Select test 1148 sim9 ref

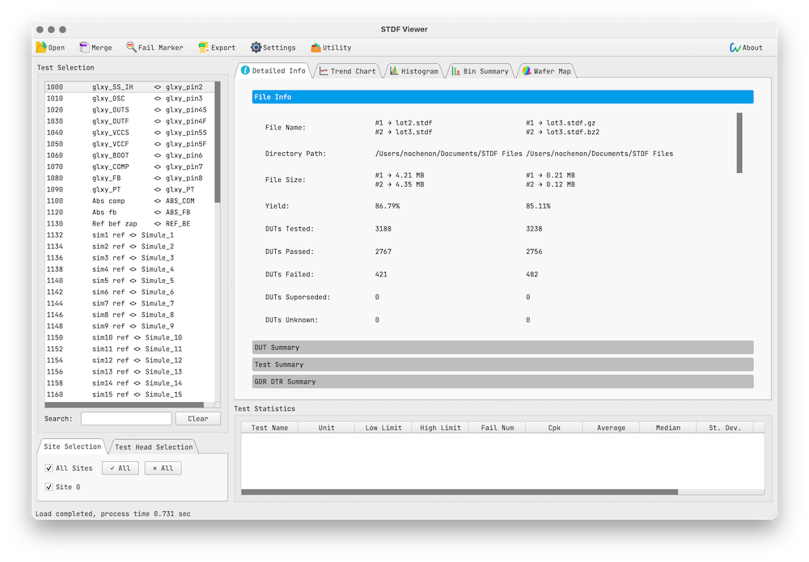(x=129, y=326)
